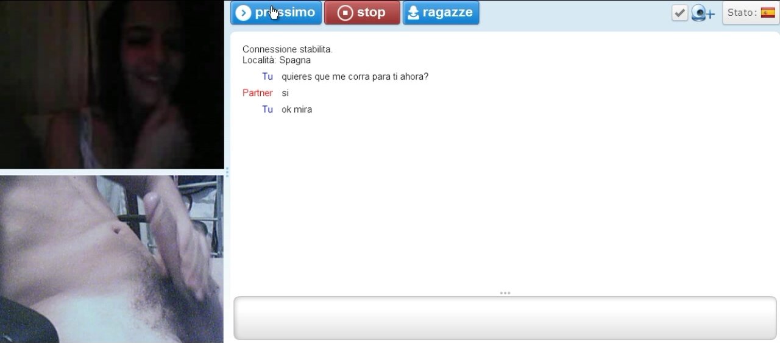This screenshot has height=343, width=780.
Task: Click the red Partner name label
Action: click(x=257, y=93)
